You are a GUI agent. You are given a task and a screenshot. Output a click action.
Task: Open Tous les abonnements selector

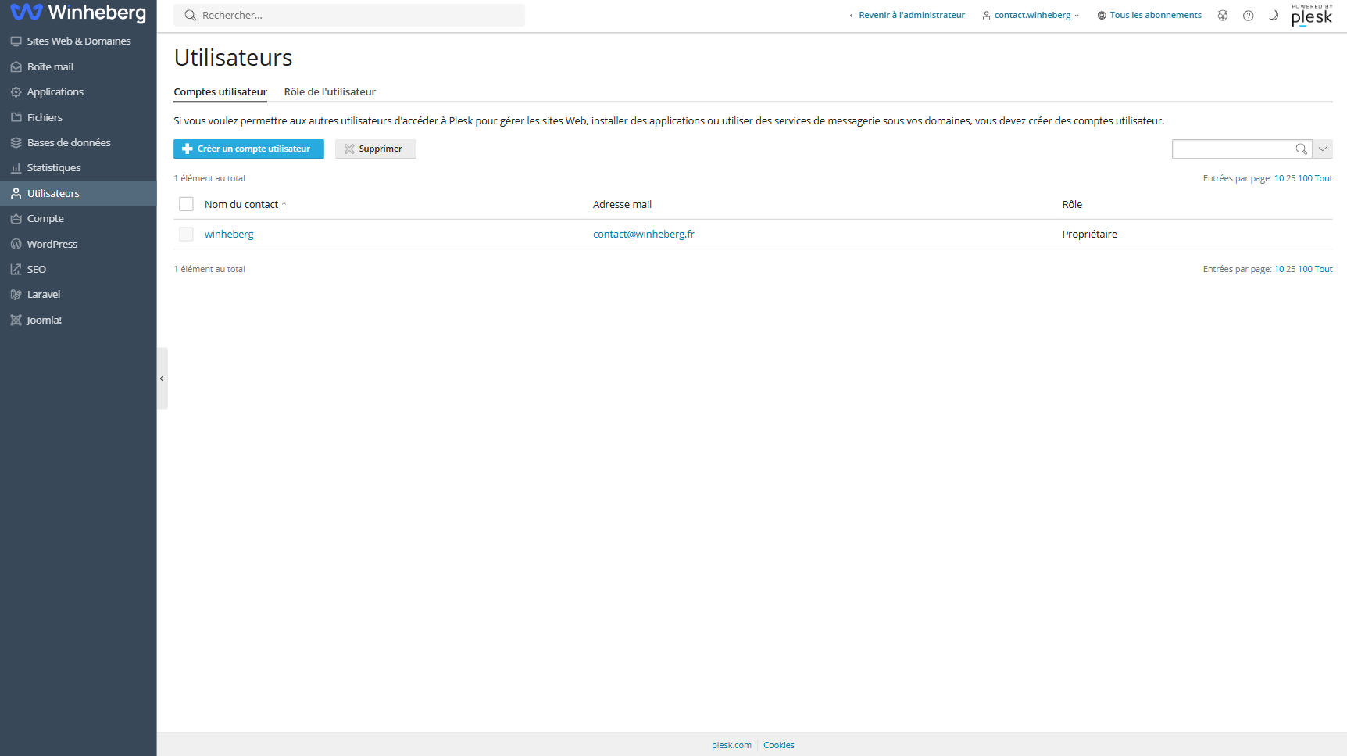coord(1149,16)
